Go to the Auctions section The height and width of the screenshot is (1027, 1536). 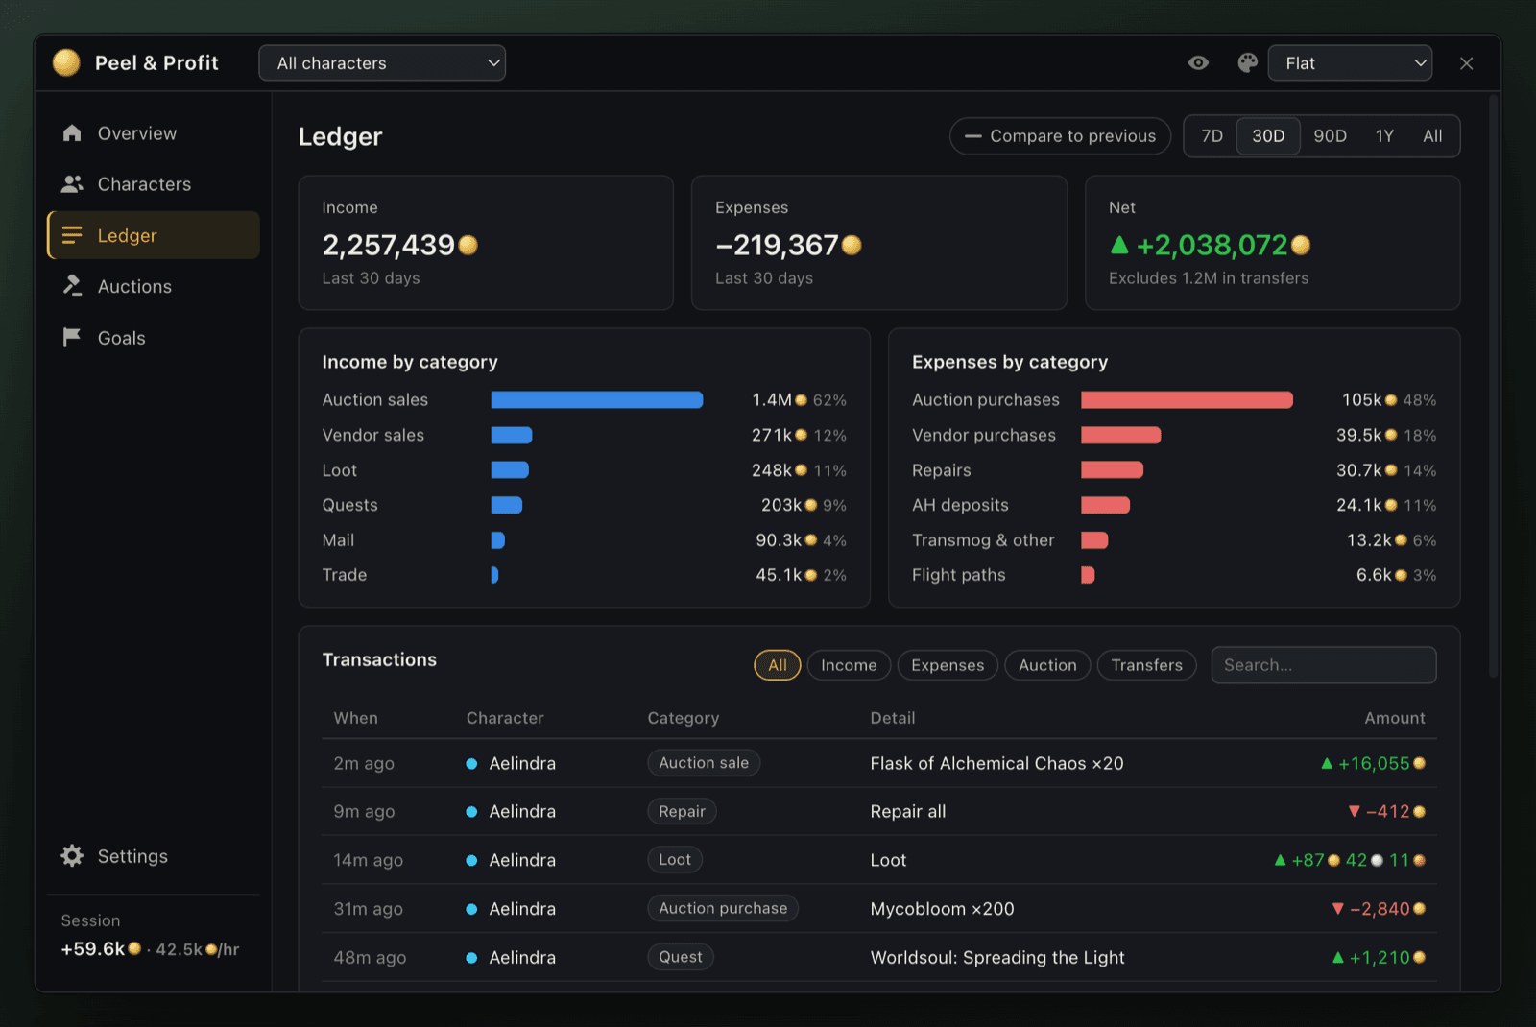point(154,286)
